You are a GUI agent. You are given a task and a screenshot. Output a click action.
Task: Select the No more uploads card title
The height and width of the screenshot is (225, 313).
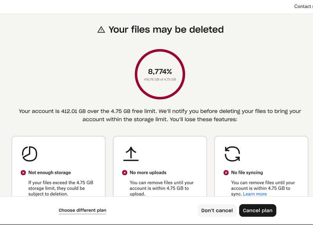click(148, 173)
